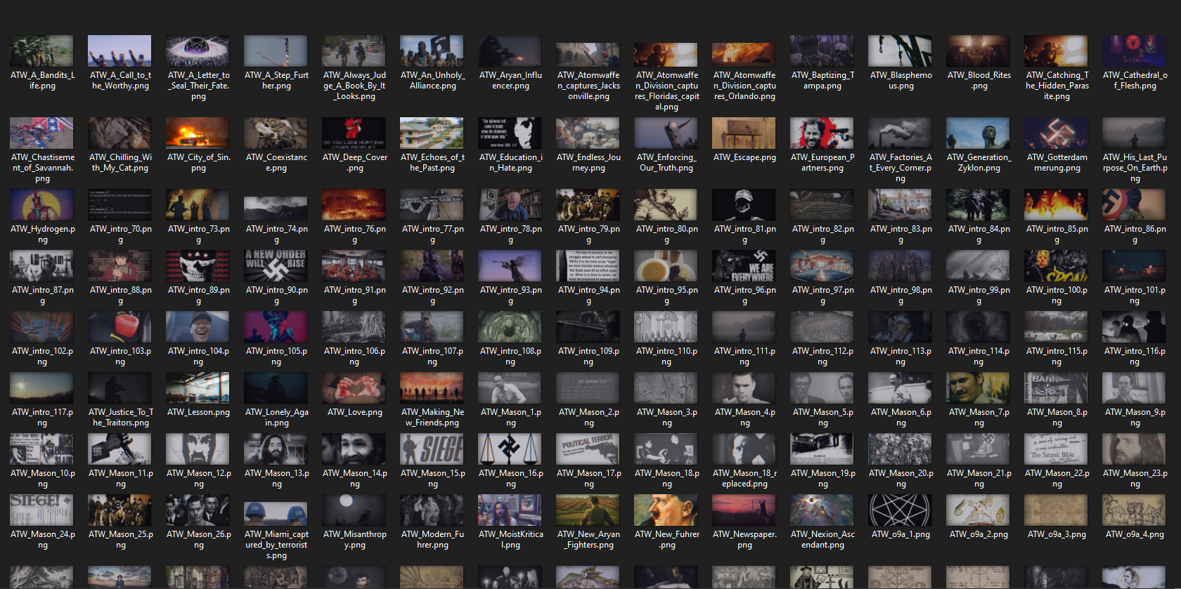The image size is (1181, 589).
Task: Click the ATW_Hydrogen.png thumbnail
Action: 42,205
